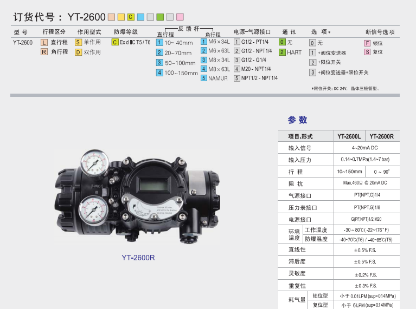
Task: Choose option 2 box for +限位开关
Action: pos(312,62)
